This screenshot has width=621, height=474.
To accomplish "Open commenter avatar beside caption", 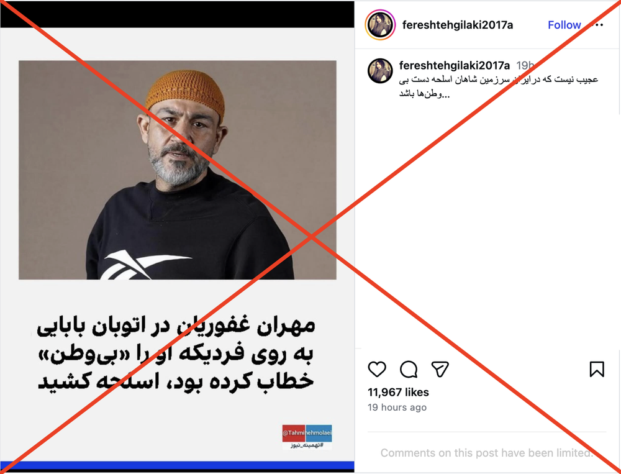I will click(x=380, y=71).
